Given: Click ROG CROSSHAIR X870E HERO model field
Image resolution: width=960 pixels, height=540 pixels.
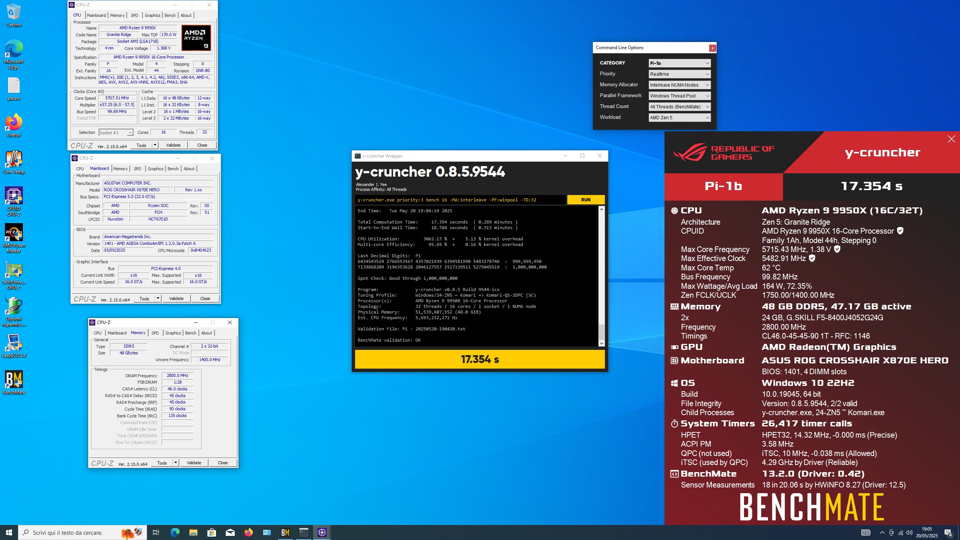Looking at the screenshot, I should (x=137, y=190).
